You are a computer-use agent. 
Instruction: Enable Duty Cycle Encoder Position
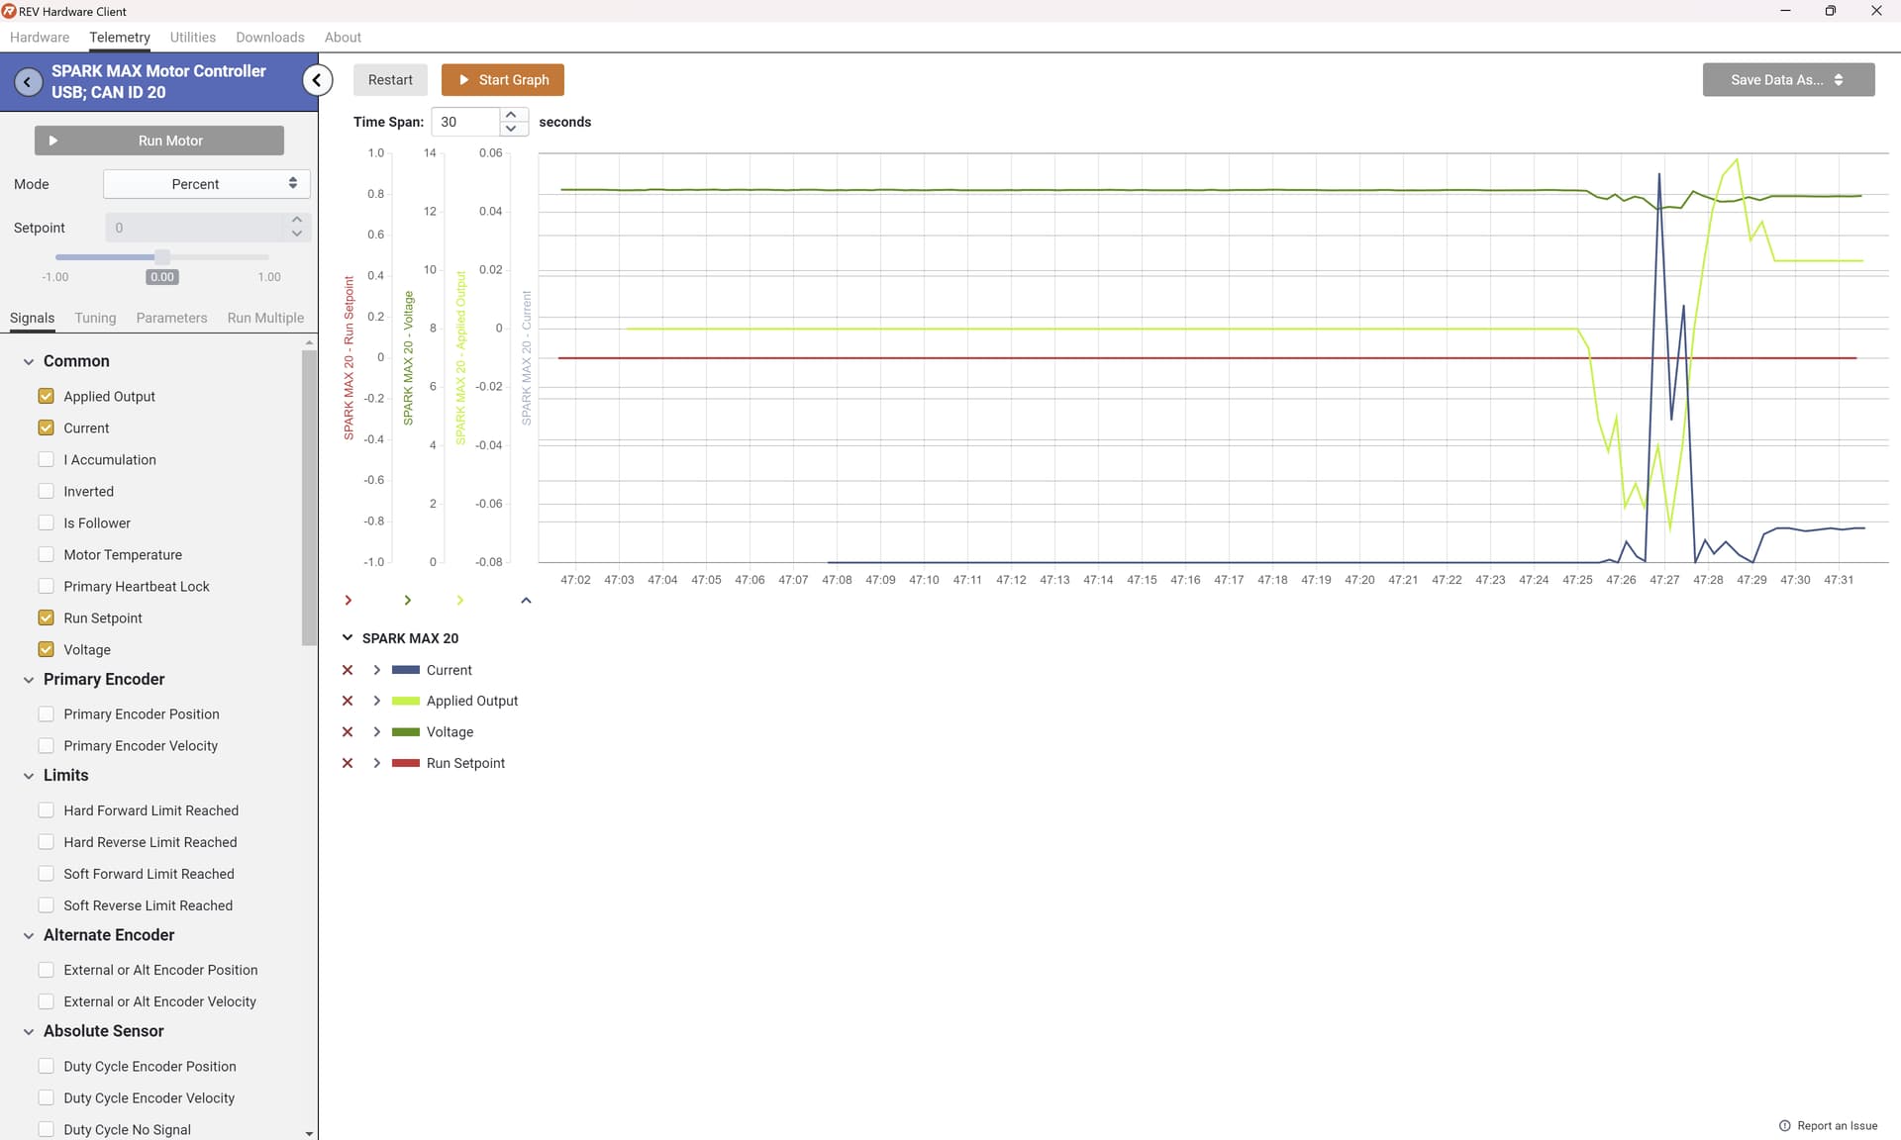(46, 1066)
